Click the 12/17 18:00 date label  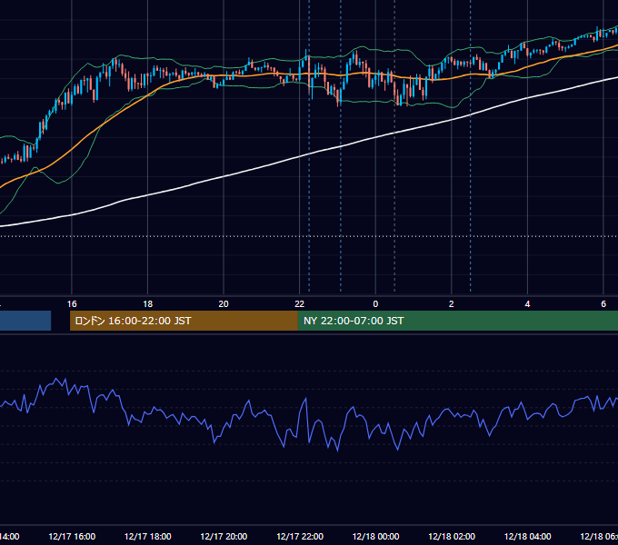[x=148, y=537]
